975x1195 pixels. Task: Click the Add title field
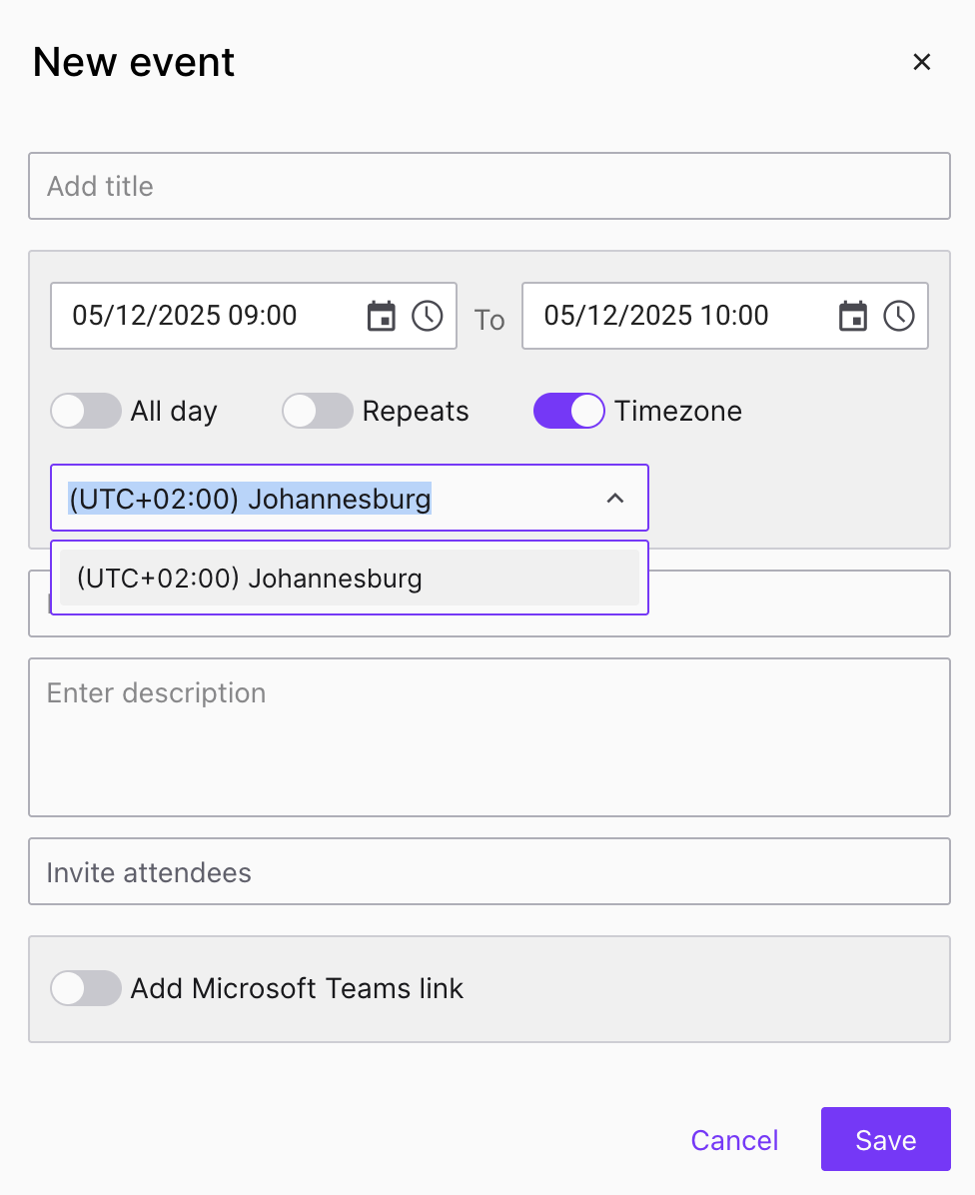[x=489, y=186]
